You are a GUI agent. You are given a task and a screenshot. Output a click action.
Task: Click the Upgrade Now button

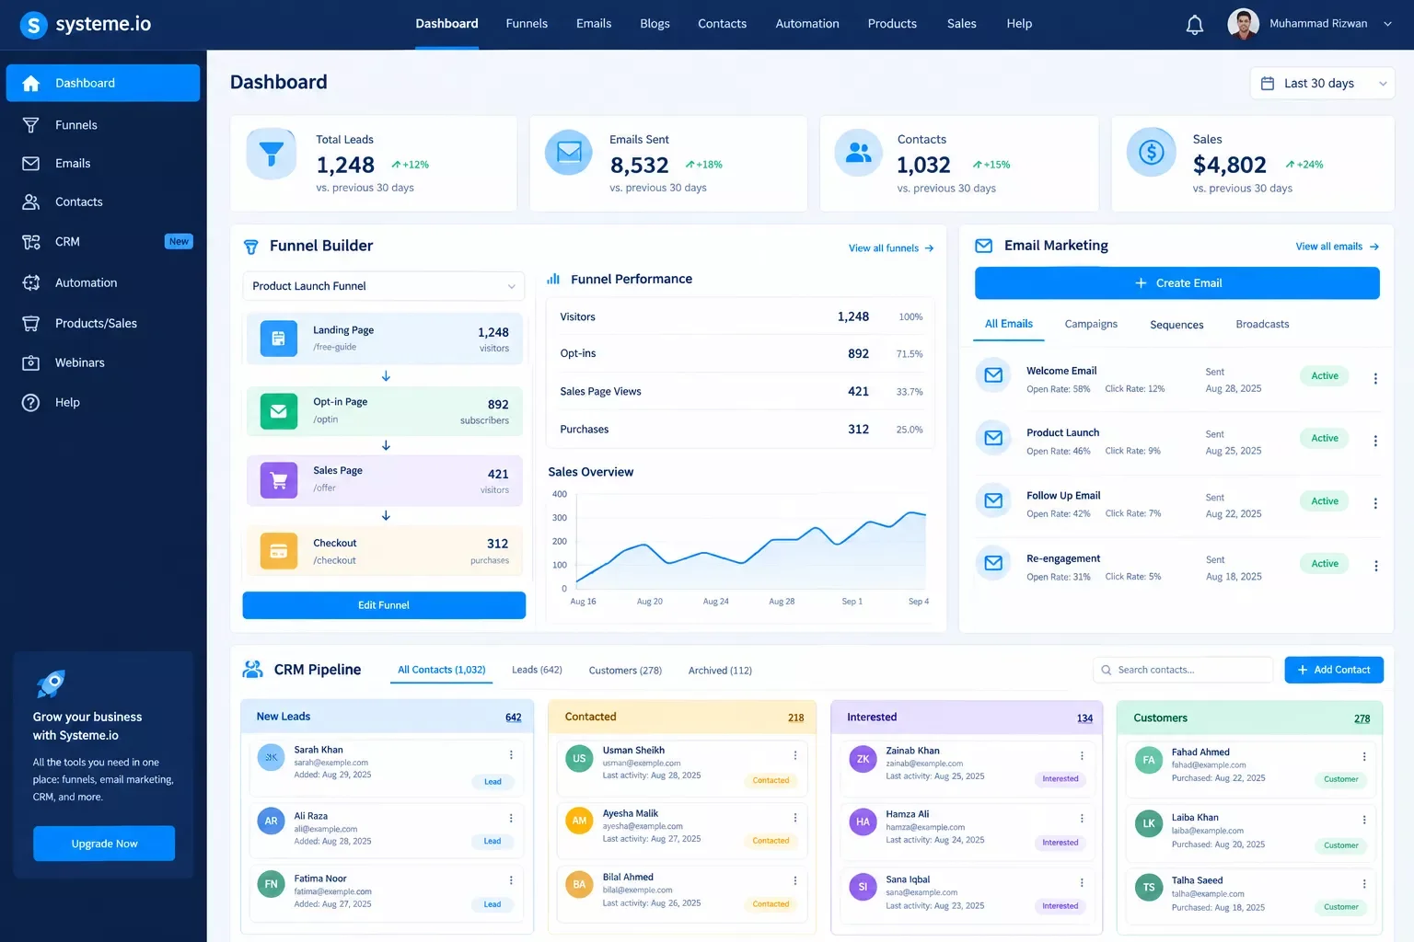pyautogui.click(x=104, y=844)
